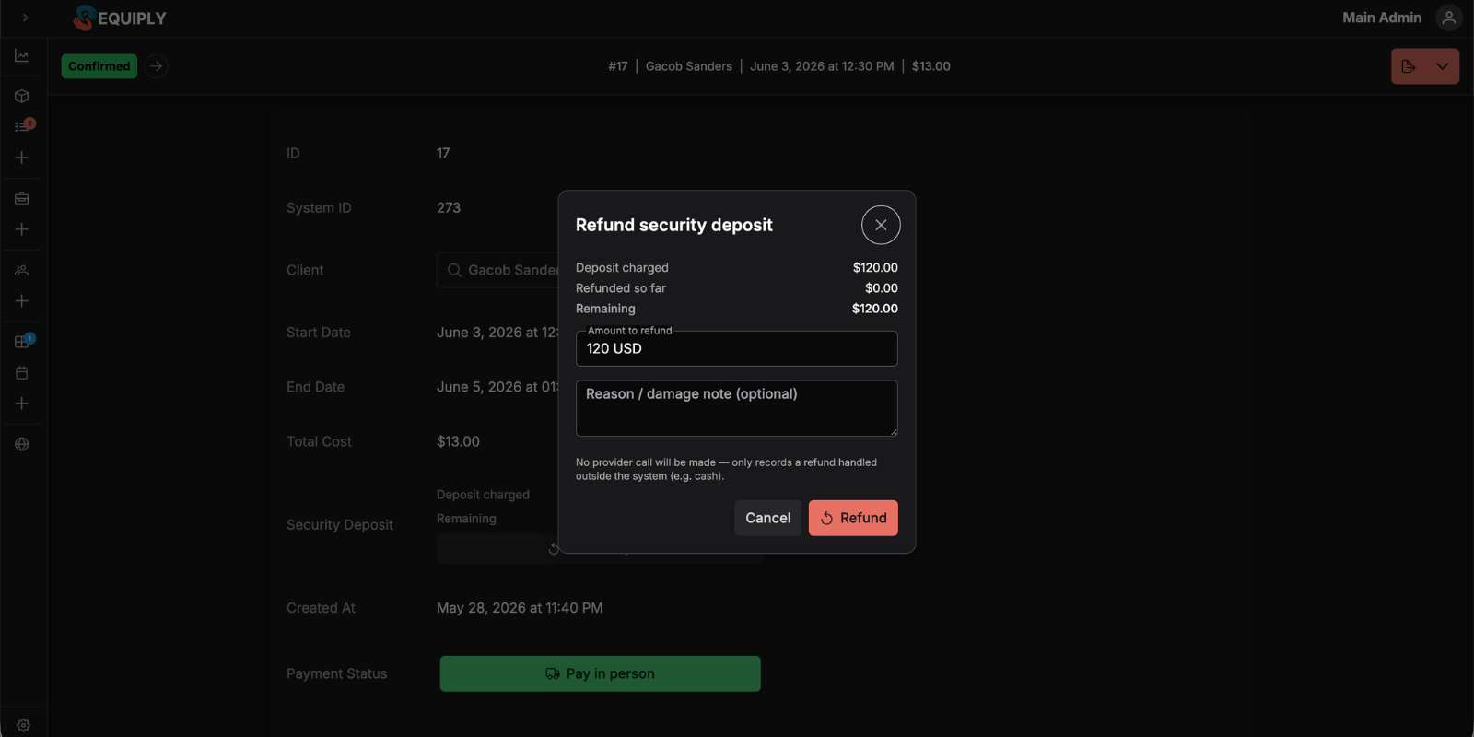Screen dimensions: 1474x737
Task: Expand the red dropdown chevron at top right
Action: (1442, 66)
